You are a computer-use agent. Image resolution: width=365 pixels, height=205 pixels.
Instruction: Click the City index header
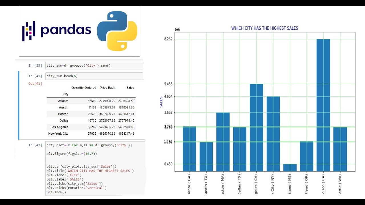click(x=65, y=94)
